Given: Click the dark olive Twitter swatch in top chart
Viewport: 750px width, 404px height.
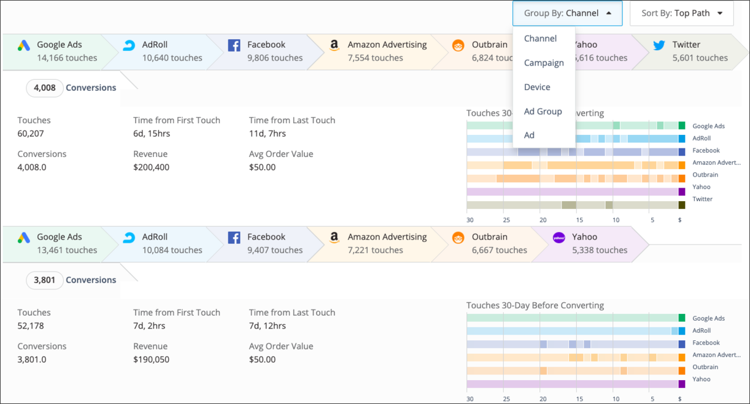Looking at the screenshot, I should (682, 205).
